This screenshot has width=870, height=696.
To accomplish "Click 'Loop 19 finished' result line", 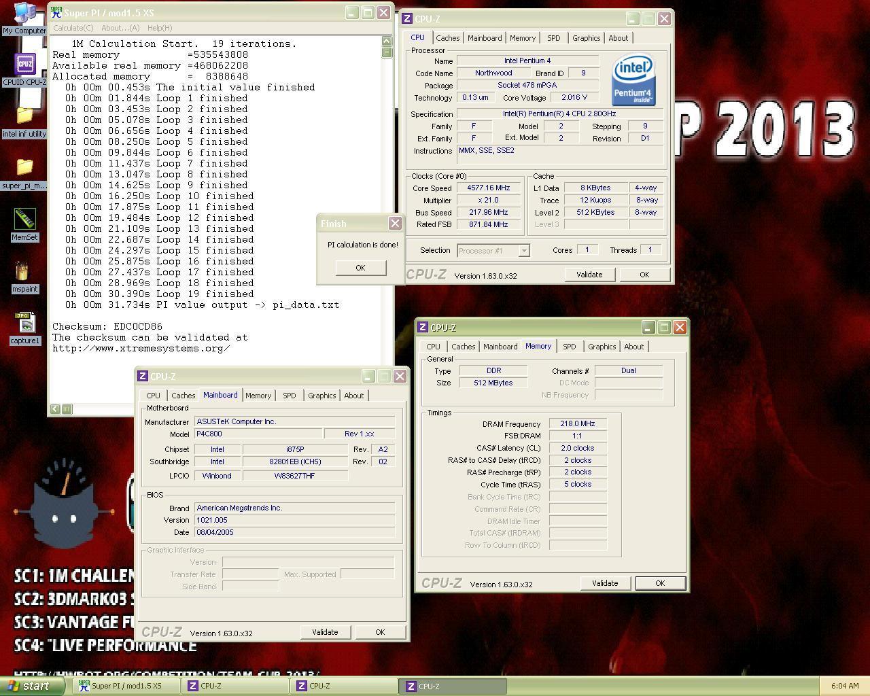I will click(160, 294).
